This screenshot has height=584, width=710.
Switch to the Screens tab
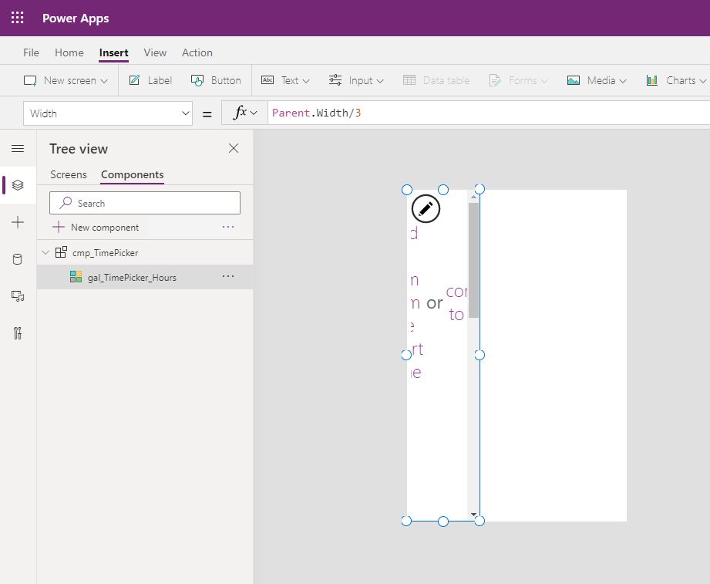coord(69,175)
